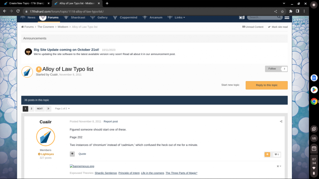Open Play Store in the shelf
This screenshot has width=319, height=179.
point(314,90)
